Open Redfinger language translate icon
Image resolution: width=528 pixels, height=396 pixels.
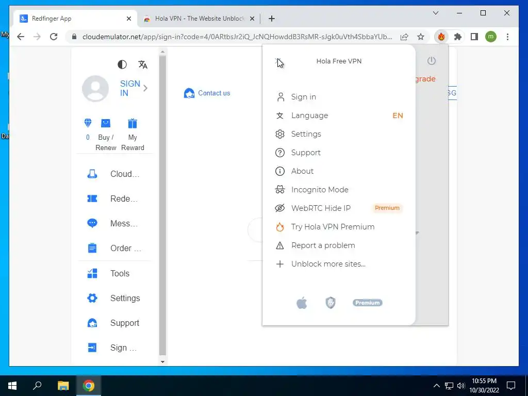click(143, 64)
